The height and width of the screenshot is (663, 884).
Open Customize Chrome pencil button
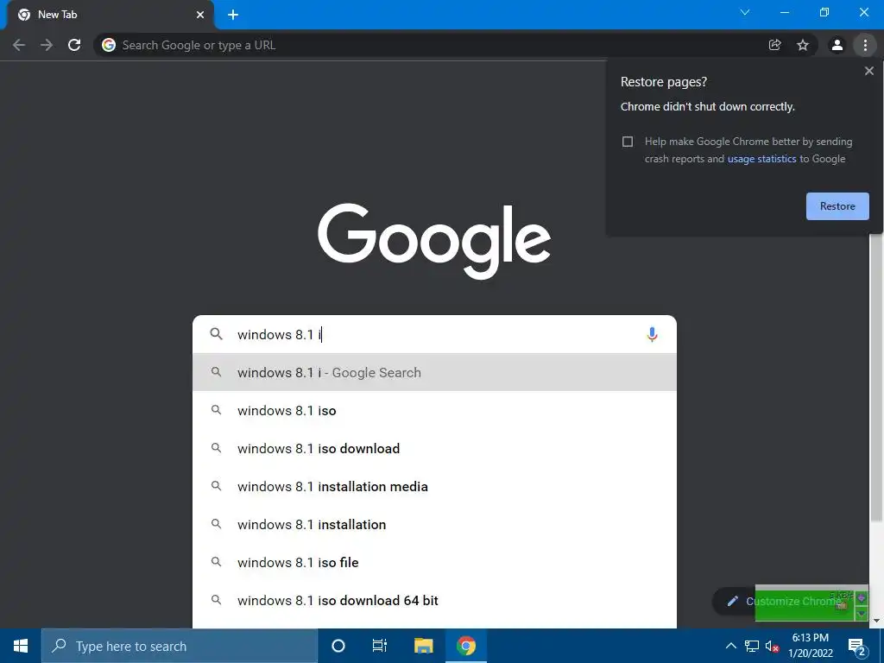pos(784,602)
